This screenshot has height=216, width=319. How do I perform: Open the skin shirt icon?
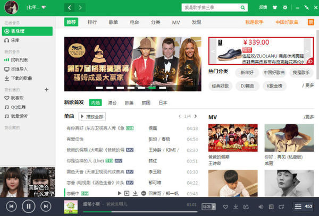point(275,7)
